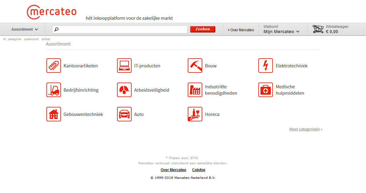Select the Bouw category label
366x193 pixels.
click(x=211, y=66)
